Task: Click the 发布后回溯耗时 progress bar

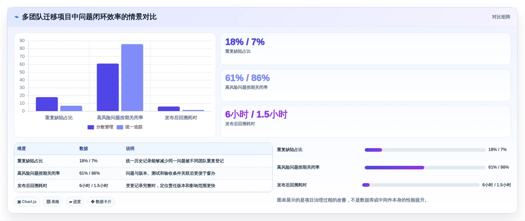Action: [421, 185]
